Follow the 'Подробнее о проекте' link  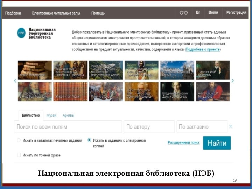(203, 49)
